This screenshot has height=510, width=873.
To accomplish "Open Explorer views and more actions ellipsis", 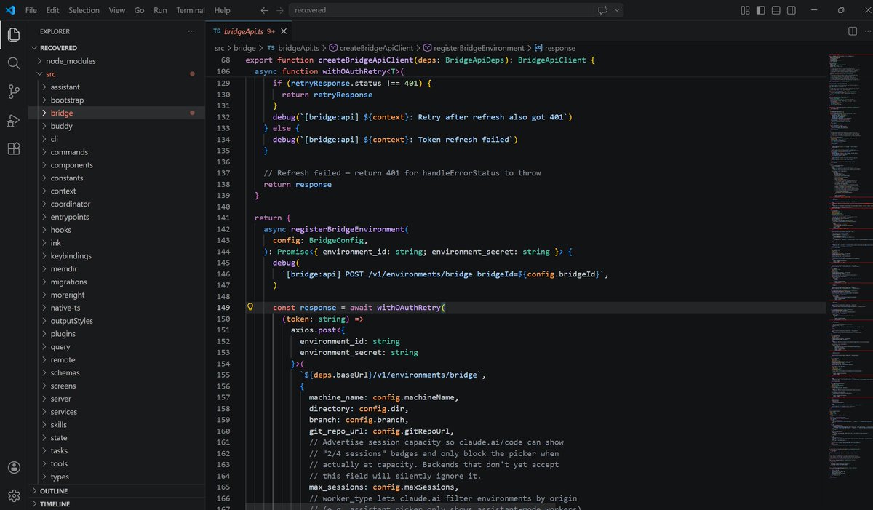I will point(191,31).
